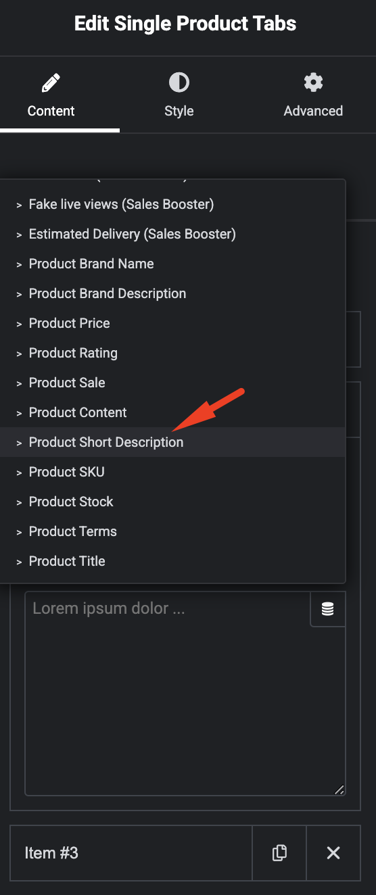Click the half-circle Style icon

pyautogui.click(x=179, y=83)
